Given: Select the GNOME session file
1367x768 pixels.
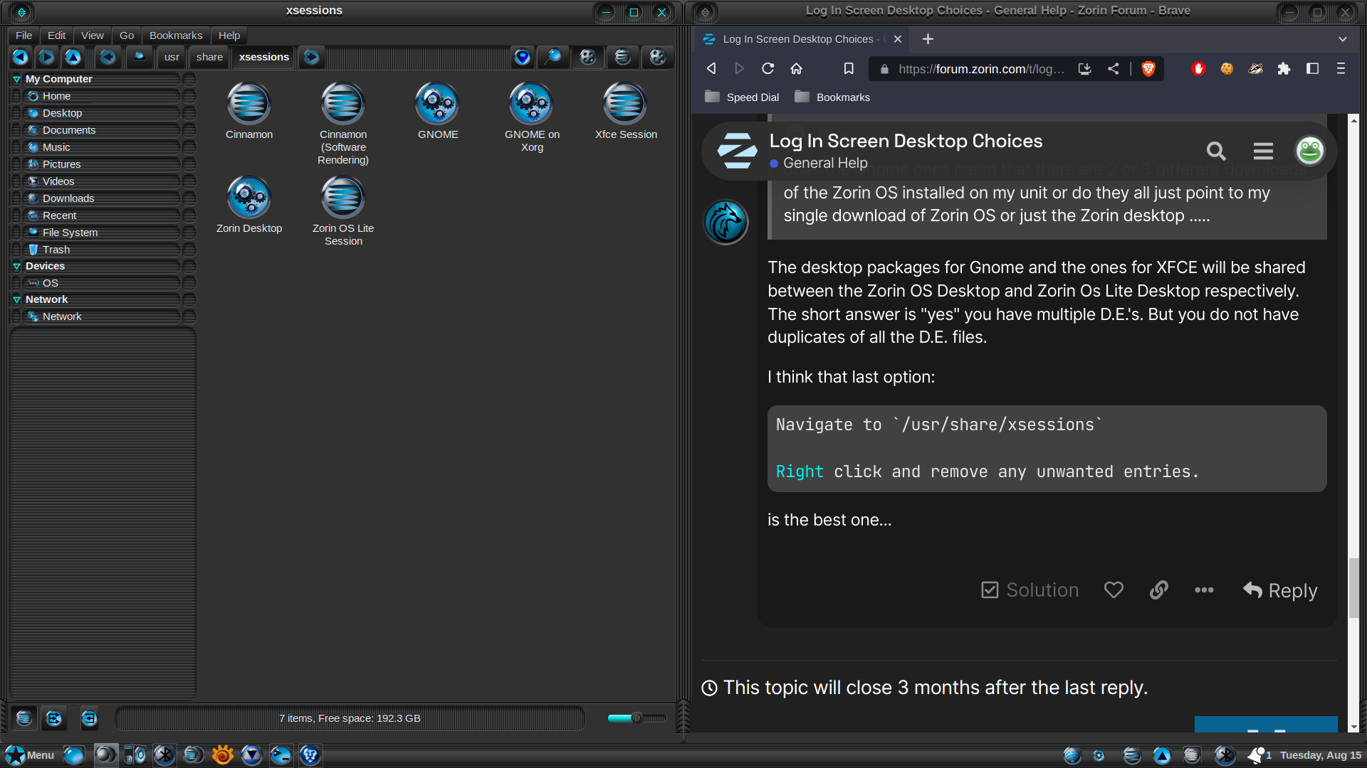Looking at the screenshot, I should (x=438, y=111).
